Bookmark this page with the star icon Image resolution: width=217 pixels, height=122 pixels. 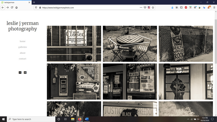tap(153, 8)
